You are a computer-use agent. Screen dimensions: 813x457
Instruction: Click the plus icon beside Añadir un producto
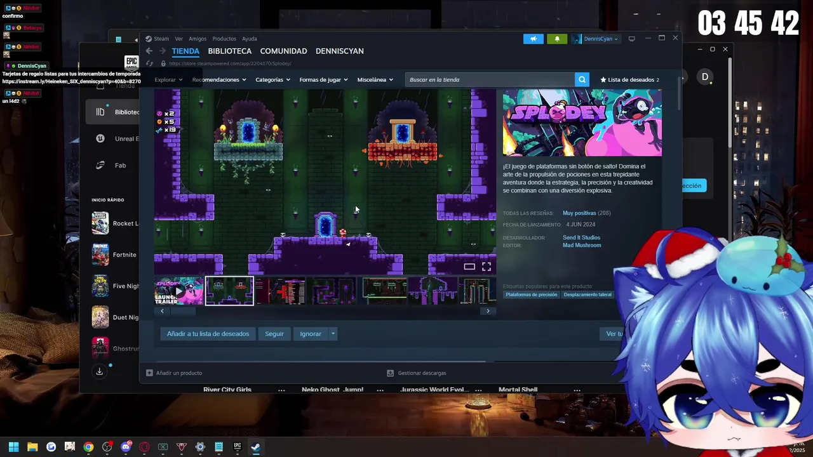click(149, 373)
